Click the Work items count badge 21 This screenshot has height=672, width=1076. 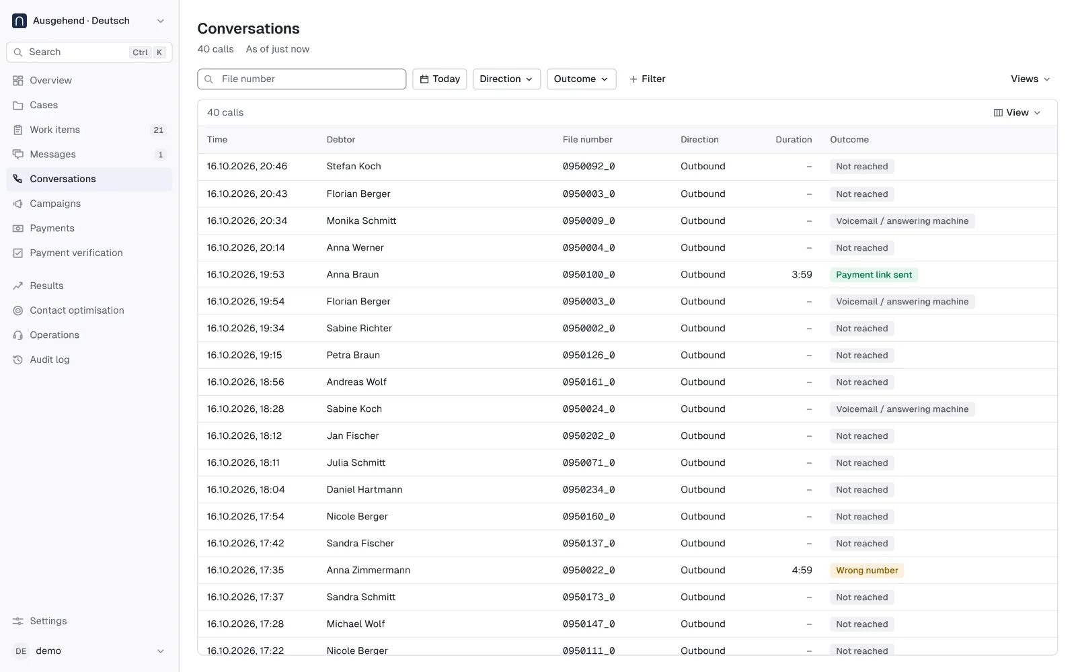(x=159, y=130)
